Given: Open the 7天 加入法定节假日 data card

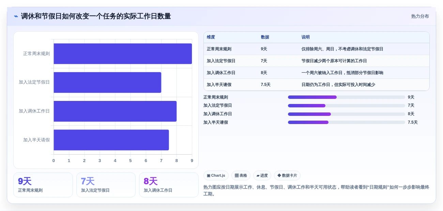Looking at the screenshot, I should (106, 185).
